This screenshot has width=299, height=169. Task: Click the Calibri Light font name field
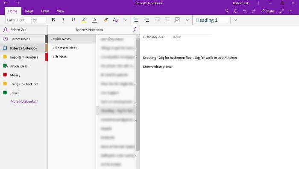(18, 20)
